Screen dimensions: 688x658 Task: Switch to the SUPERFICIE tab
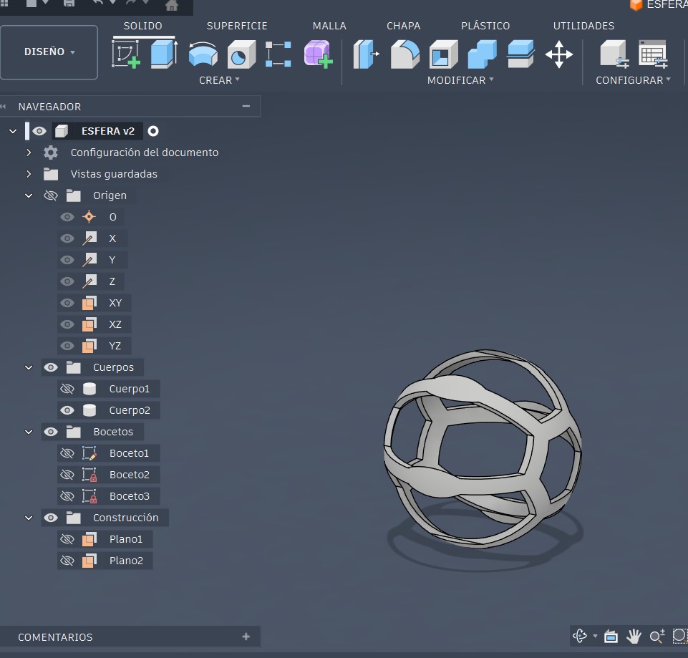[237, 26]
